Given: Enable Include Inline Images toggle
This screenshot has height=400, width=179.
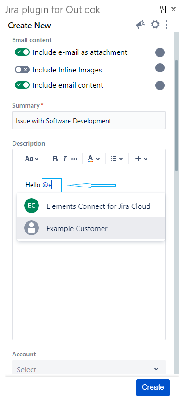Looking at the screenshot, I should [x=22, y=70].
